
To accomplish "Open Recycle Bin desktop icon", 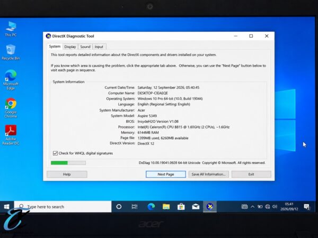I will (x=11, y=52).
